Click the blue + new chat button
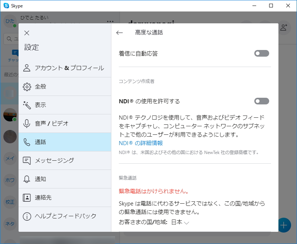This screenshot has width=297, height=244. click(x=284, y=225)
